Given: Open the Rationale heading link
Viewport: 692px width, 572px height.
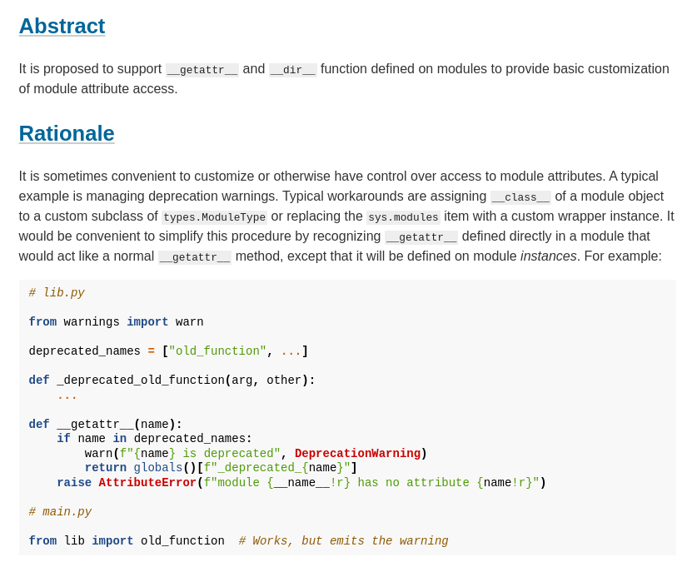Looking at the screenshot, I should pos(67,133).
